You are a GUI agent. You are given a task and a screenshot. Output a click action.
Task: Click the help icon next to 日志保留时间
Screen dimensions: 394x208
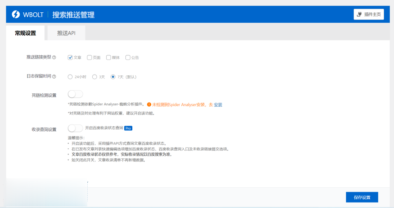pos(54,77)
